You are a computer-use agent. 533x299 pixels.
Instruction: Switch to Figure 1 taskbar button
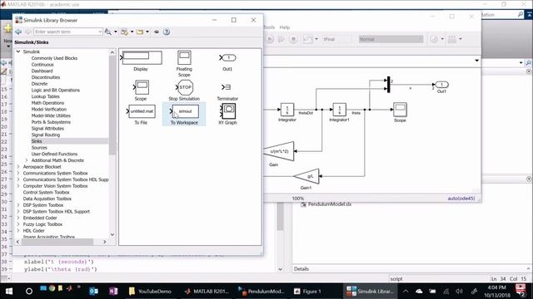[x=307, y=292]
